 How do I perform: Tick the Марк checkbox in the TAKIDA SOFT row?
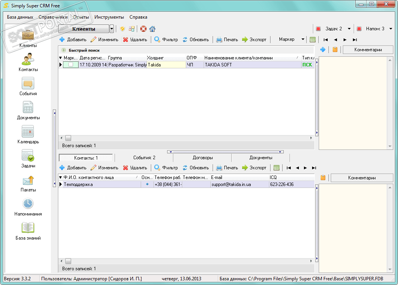[71, 65]
